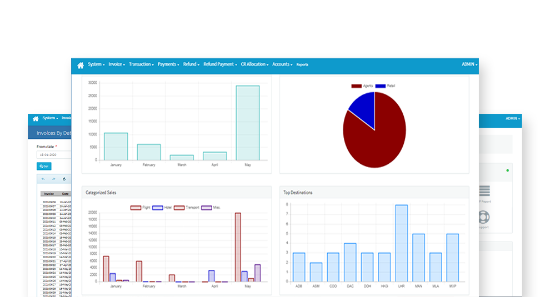Open the Payments dropdown

pos(168,64)
